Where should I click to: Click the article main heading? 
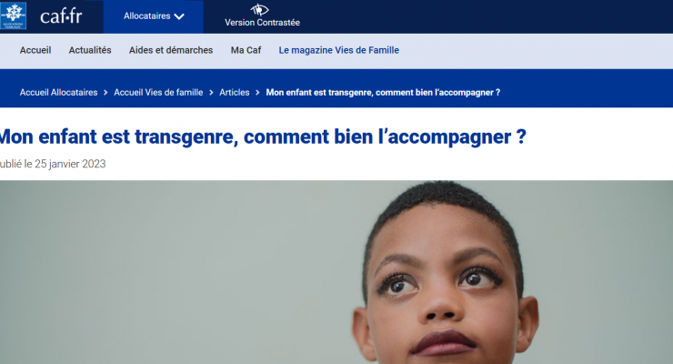[263, 136]
